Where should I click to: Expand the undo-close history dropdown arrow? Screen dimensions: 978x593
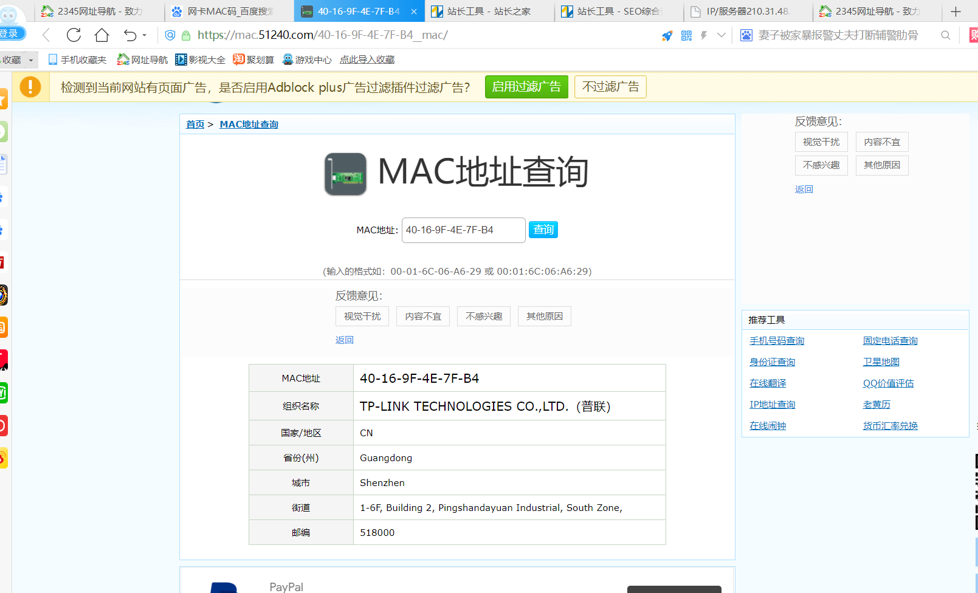145,35
